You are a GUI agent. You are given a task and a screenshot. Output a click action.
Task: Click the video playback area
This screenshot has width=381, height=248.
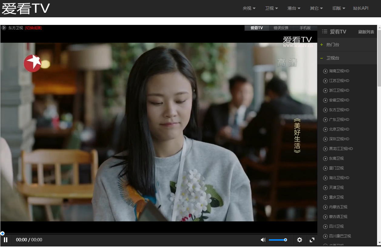pyautogui.click(x=159, y=132)
